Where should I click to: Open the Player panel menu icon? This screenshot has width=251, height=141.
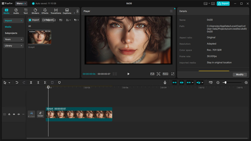171,11
